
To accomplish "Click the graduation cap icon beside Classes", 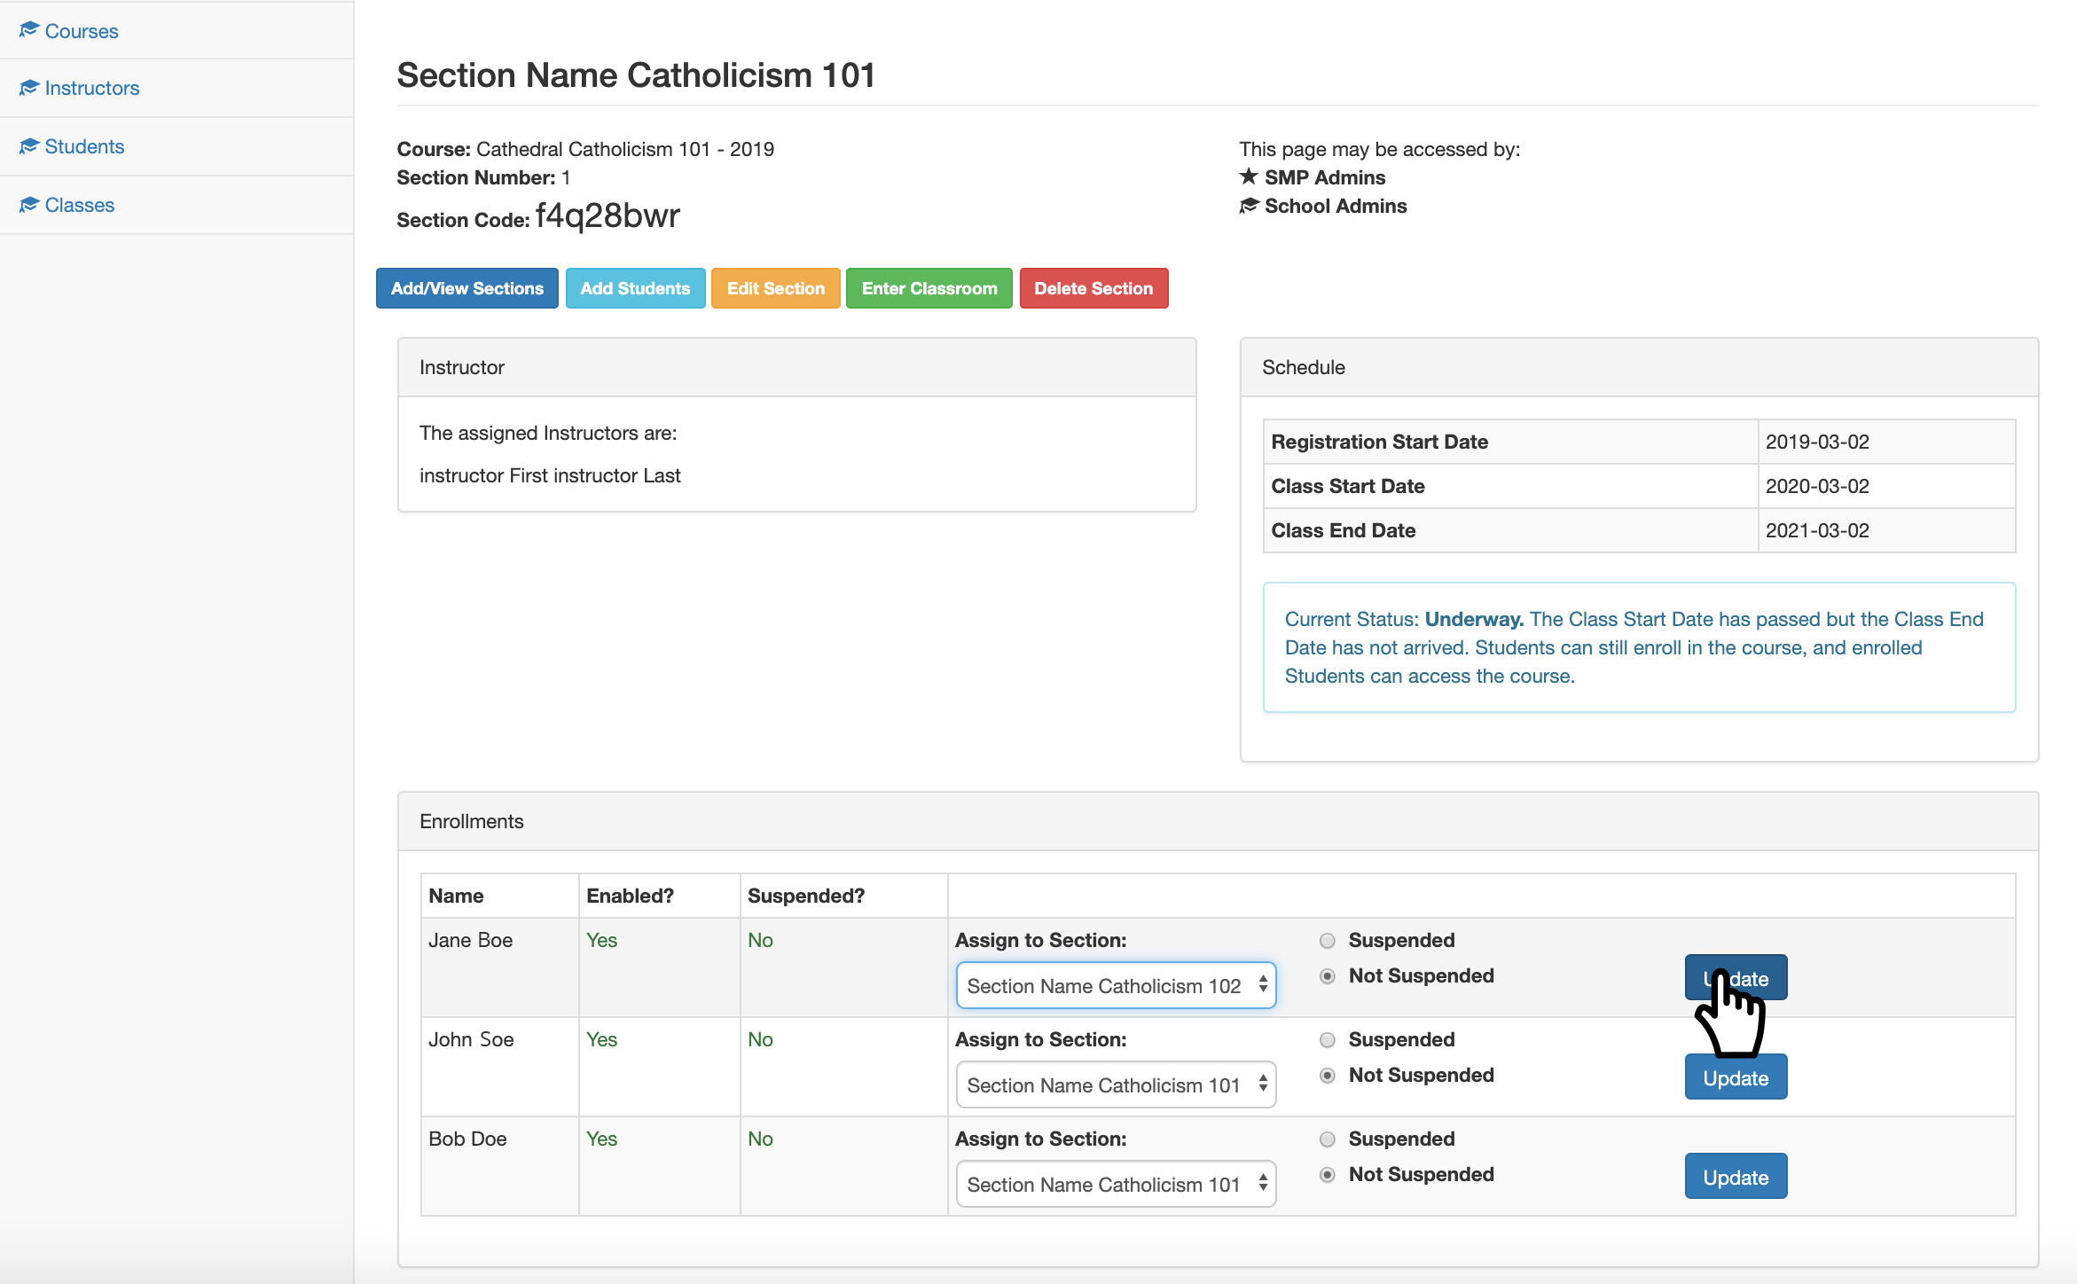I will click(x=29, y=204).
